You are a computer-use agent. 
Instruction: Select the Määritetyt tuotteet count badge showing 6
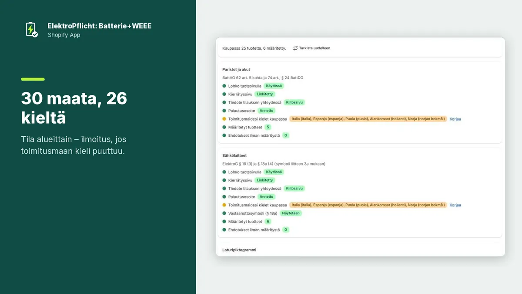pyautogui.click(x=268, y=222)
